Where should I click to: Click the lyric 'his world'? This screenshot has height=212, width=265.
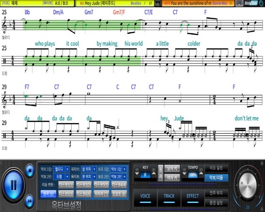pyautogui.click(x=133, y=43)
